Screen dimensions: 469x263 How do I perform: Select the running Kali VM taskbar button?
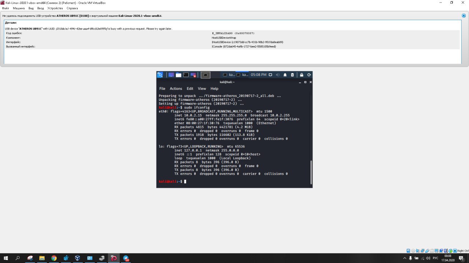(x=114, y=258)
